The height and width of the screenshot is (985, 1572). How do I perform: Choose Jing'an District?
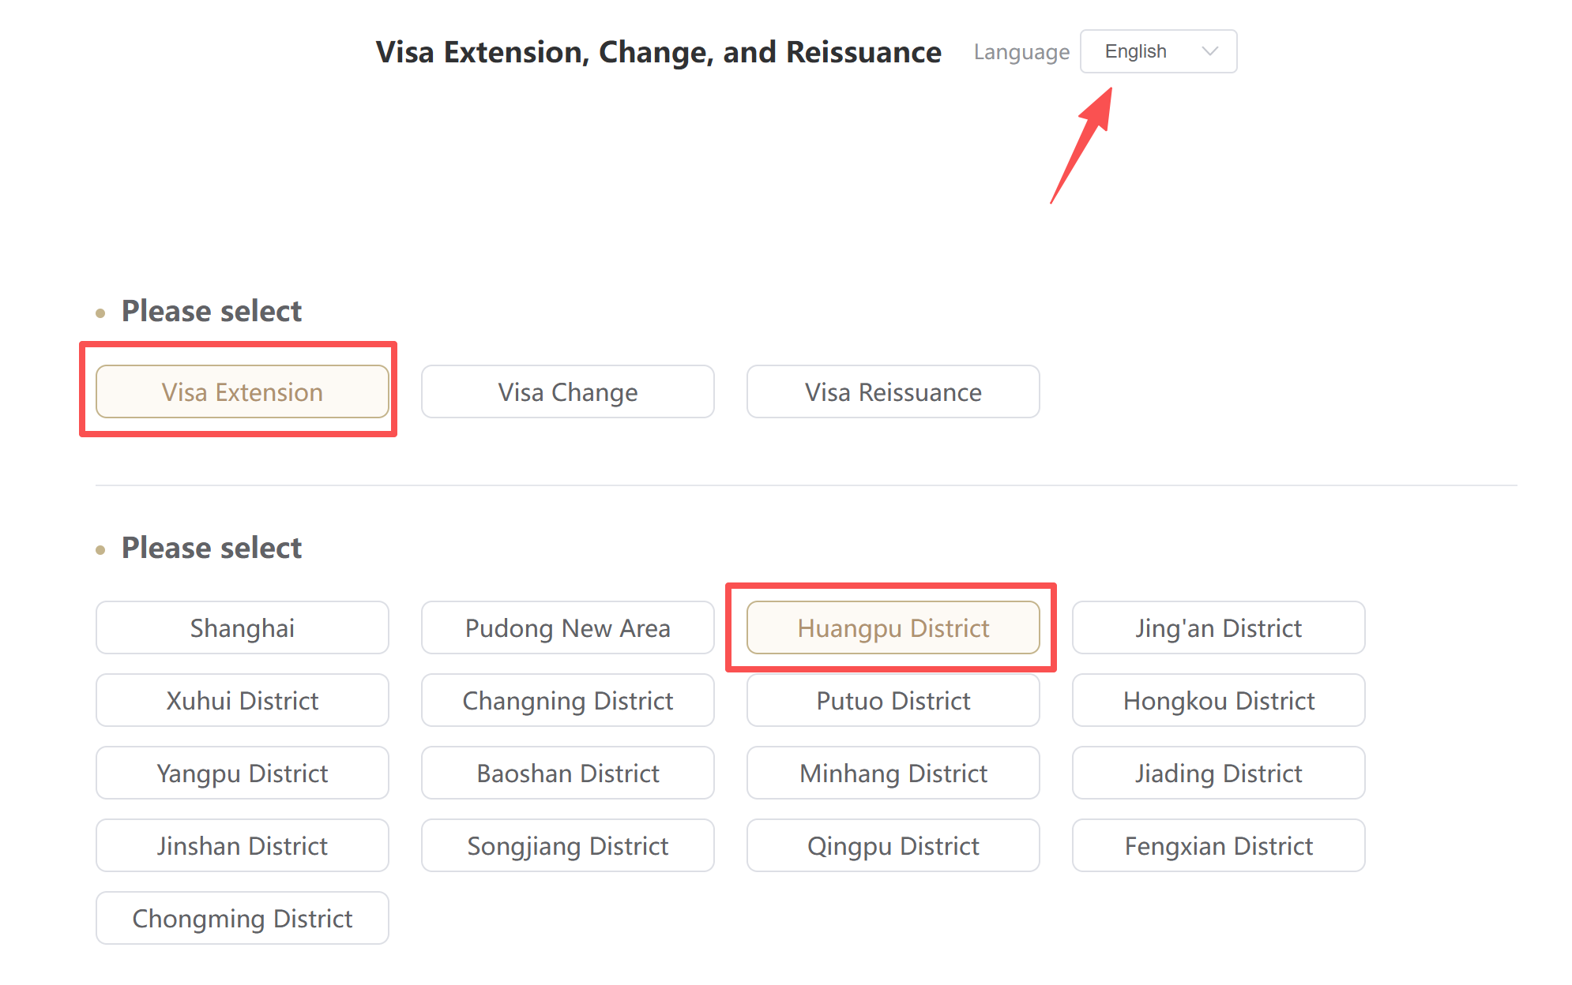1219,627
